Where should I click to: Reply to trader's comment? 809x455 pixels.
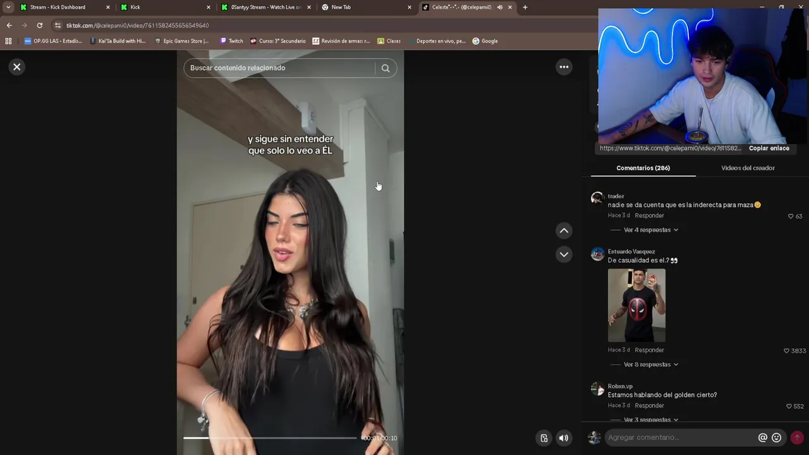pyautogui.click(x=649, y=215)
